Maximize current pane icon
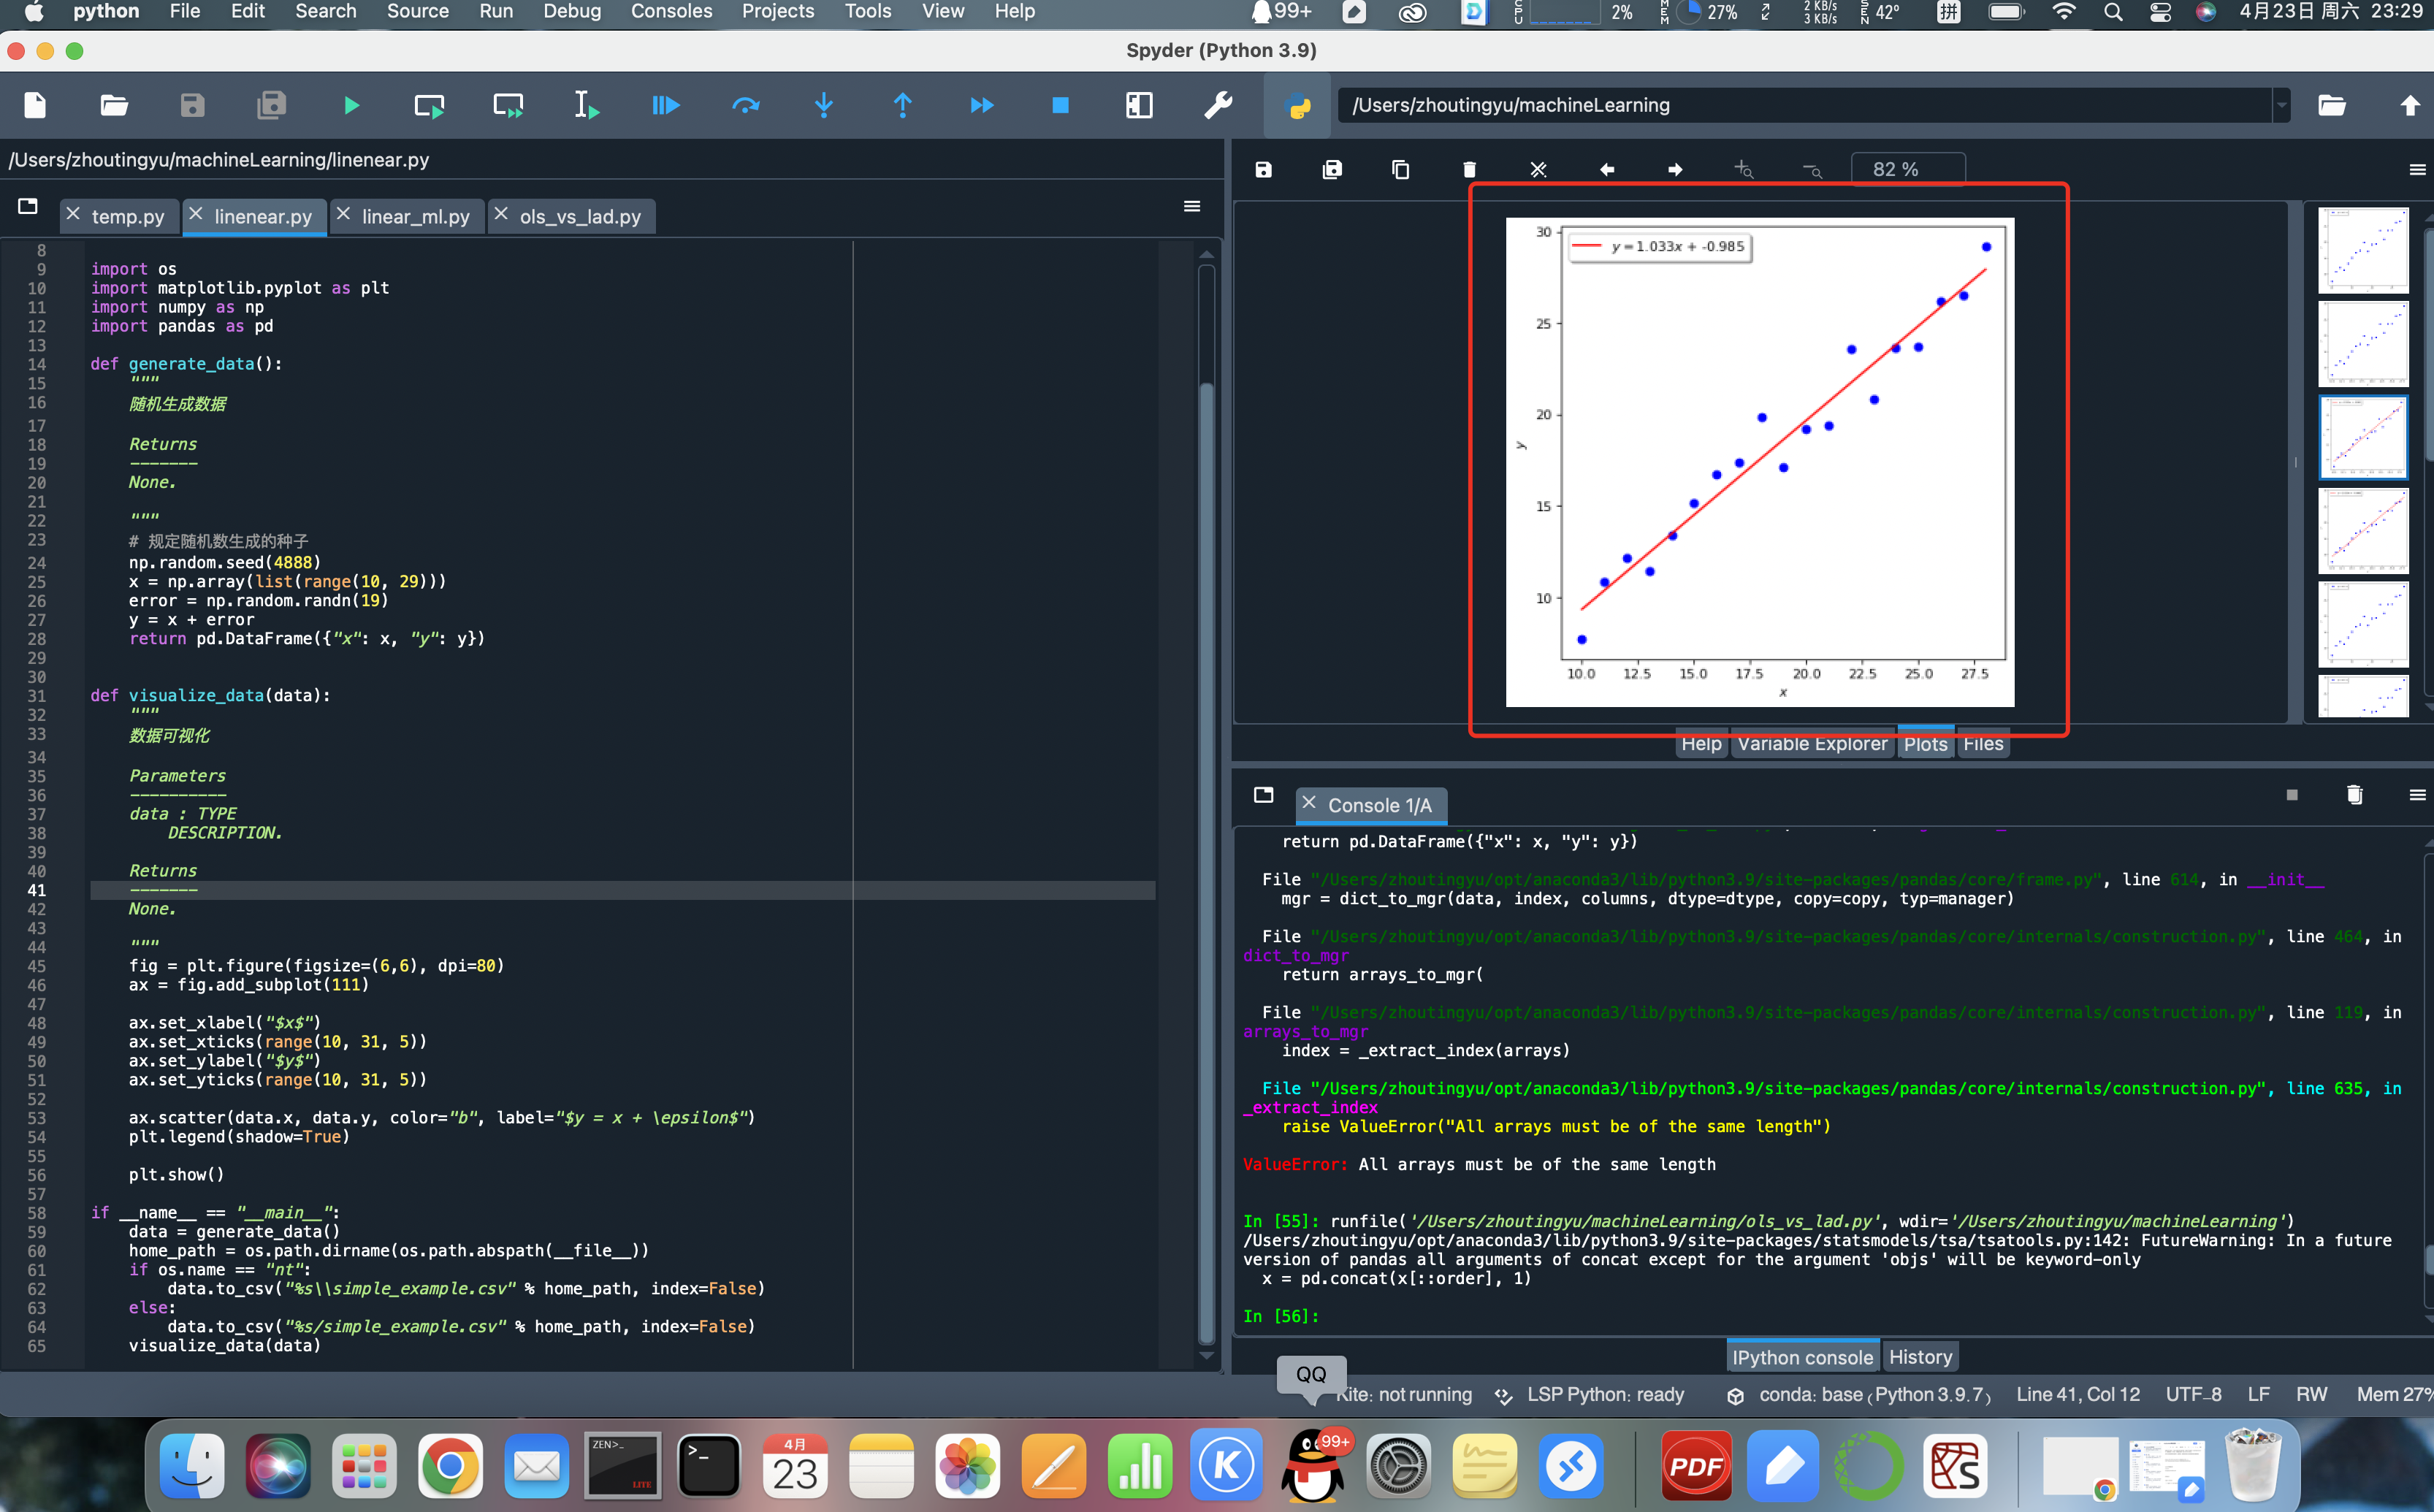This screenshot has width=2434, height=1512. (1139, 105)
